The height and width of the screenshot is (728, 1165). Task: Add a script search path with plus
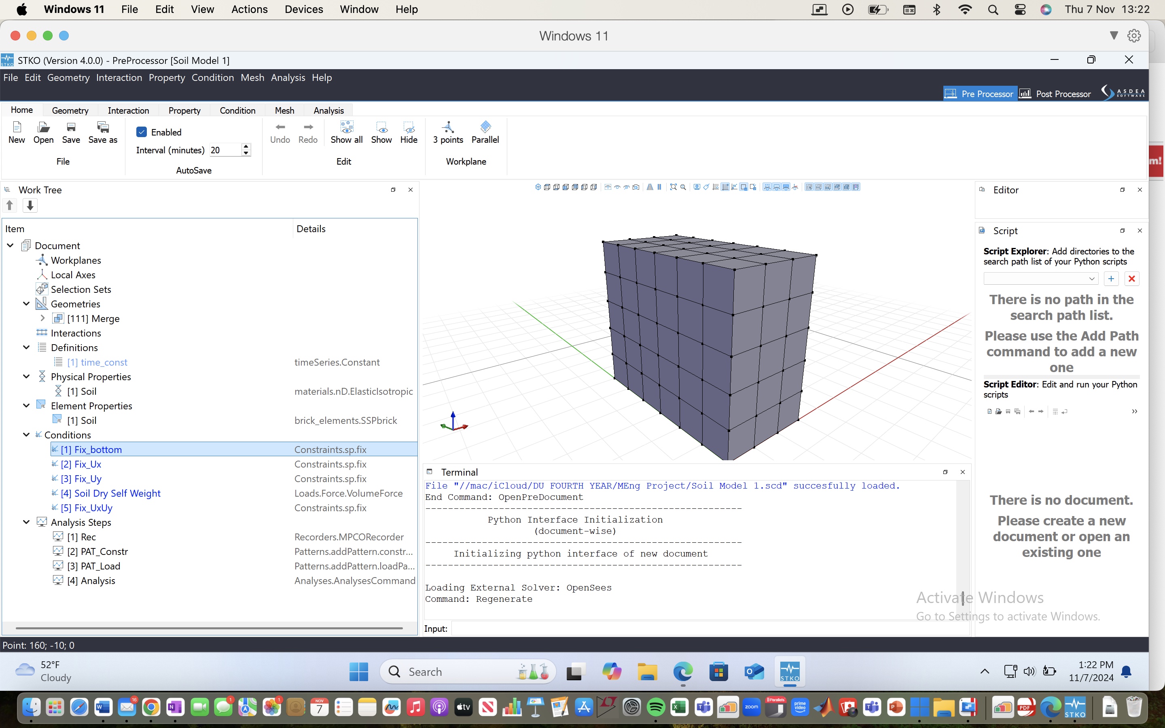coord(1111,279)
